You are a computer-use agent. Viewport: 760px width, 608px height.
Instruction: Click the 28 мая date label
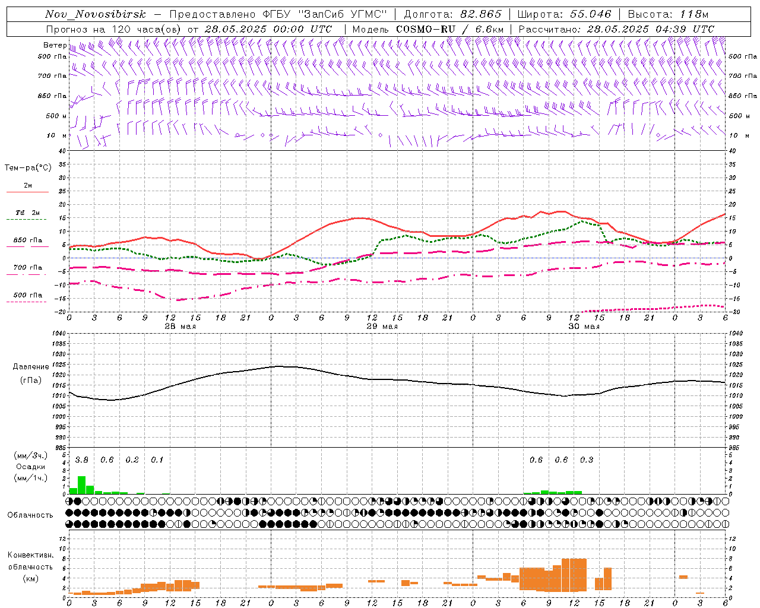[180, 327]
